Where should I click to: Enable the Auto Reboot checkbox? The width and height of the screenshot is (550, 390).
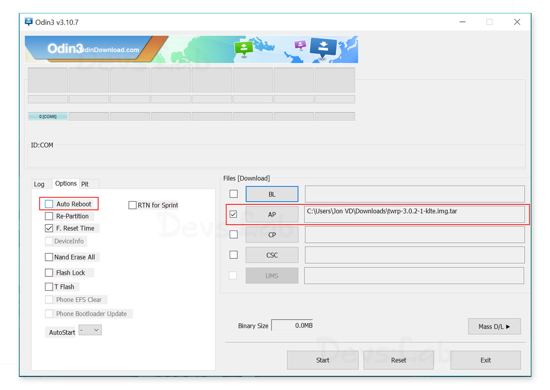click(49, 204)
